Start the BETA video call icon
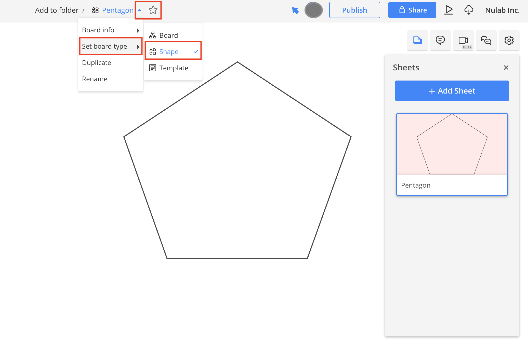Screen dimensions: 528x341 tap(463, 40)
